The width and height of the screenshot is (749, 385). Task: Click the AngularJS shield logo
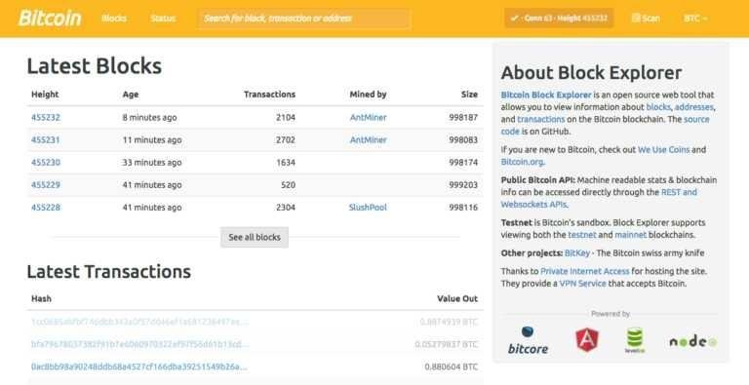pyautogui.click(x=587, y=340)
